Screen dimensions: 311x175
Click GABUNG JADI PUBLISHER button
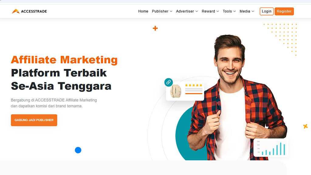point(34,120)
